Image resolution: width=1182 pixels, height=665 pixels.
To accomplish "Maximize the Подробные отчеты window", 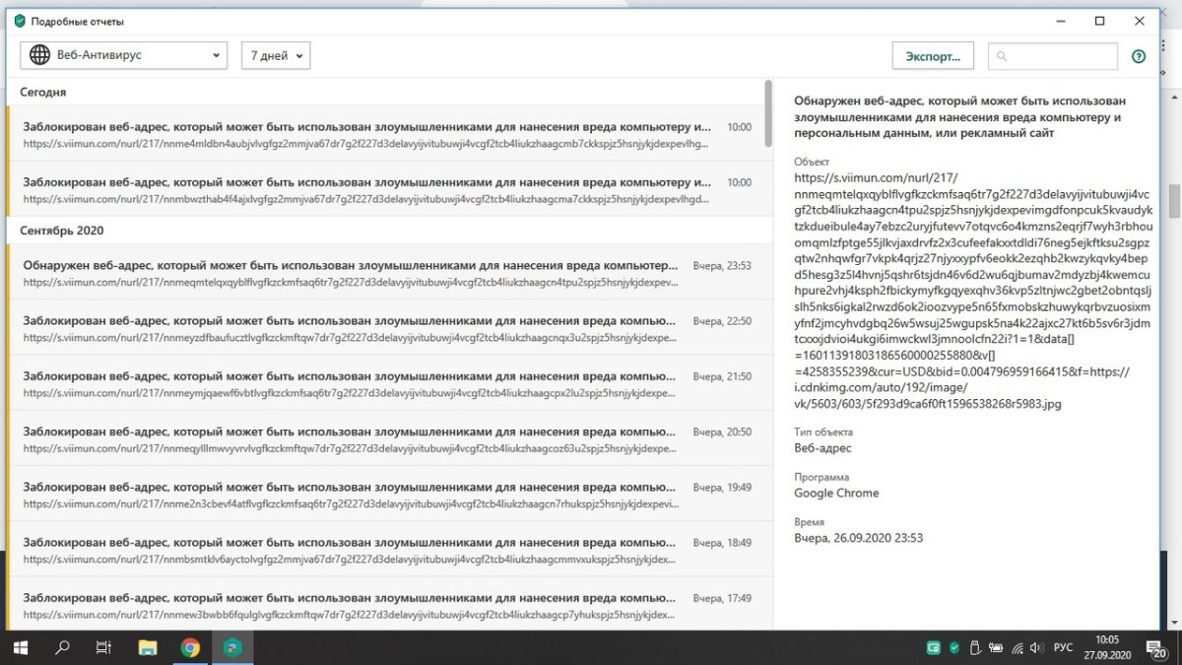I will [1100, 21].
